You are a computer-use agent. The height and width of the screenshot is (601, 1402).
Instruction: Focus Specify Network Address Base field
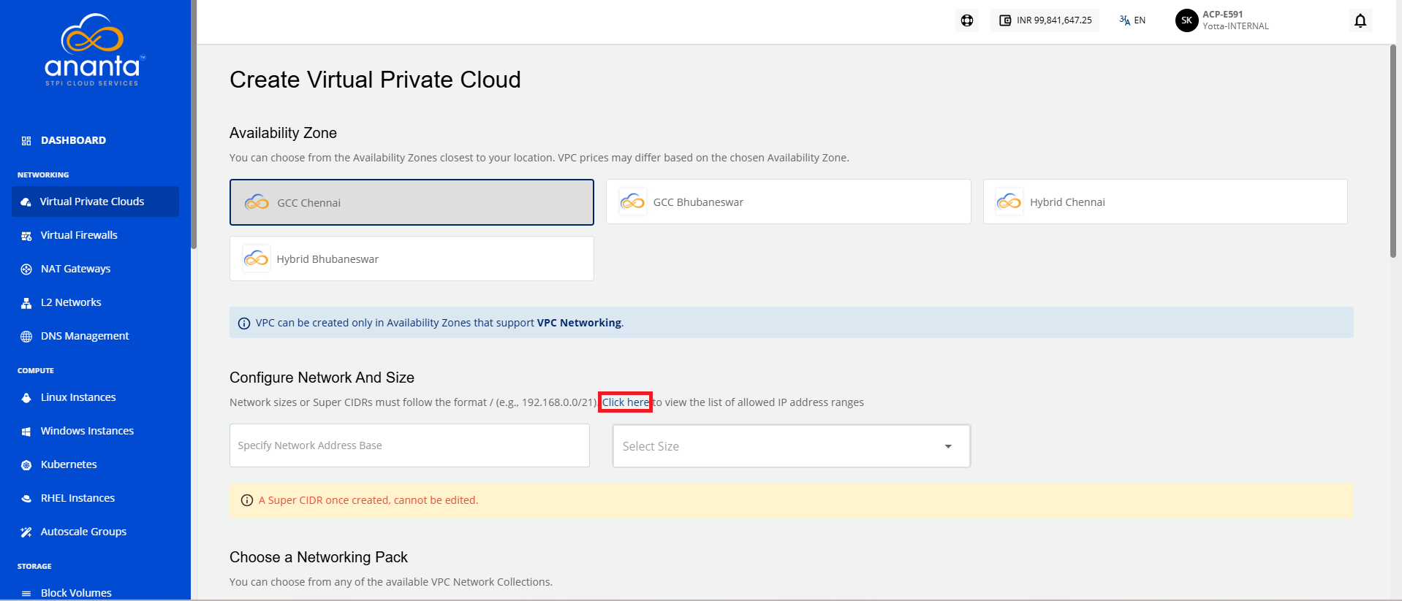click(409, 445)
